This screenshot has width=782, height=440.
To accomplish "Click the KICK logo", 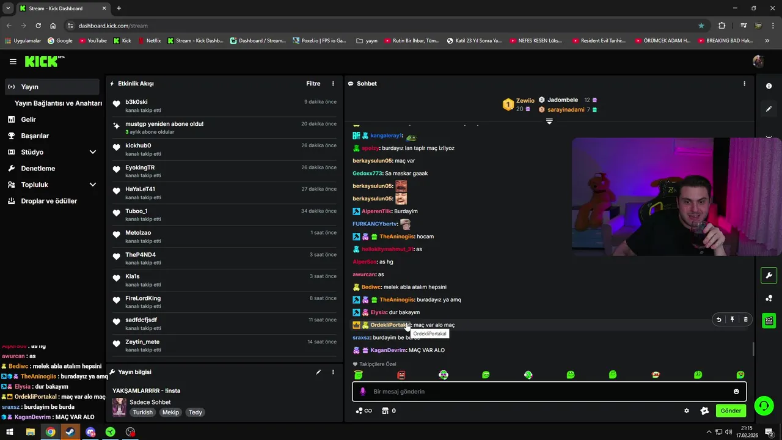I will [44, 61].
